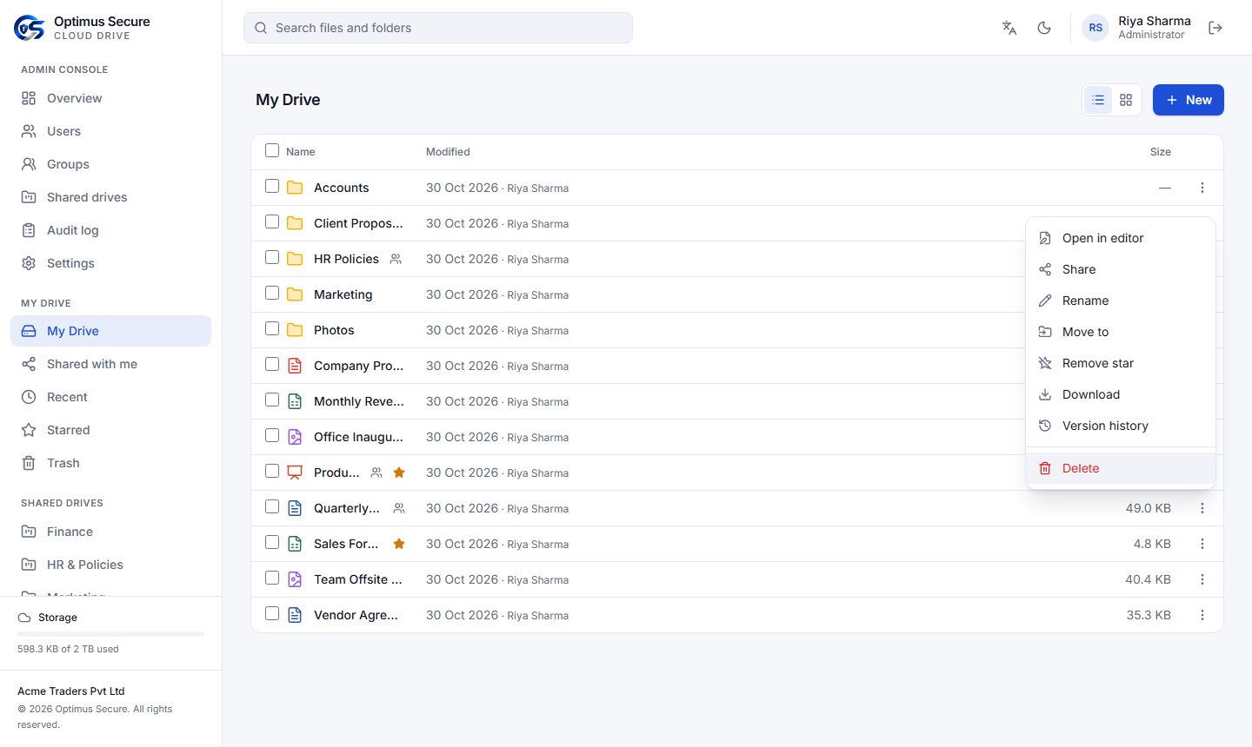
Task: Open more options for Quarterly... row
Action: pyautogui.click(x=1202, y=508)
